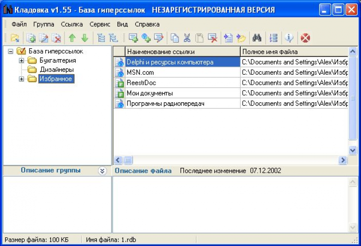Click the icon beside ReestrDoc row

[119, 83]
